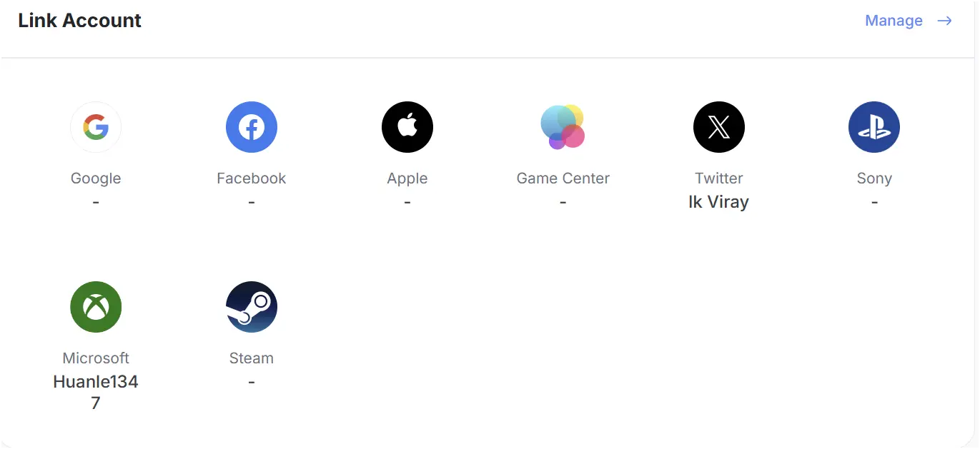Click the Steam label text
Screen dimensions: 980x449
252,358
